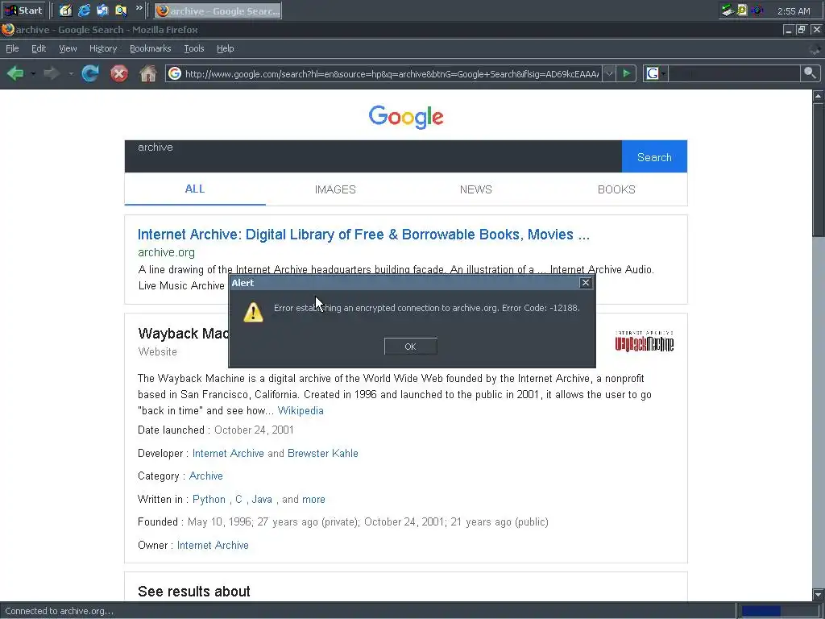This screenshot has height=619, width=825.
Task: Click the Wayback Machine logo thumbnail
Action: [645, 341]
